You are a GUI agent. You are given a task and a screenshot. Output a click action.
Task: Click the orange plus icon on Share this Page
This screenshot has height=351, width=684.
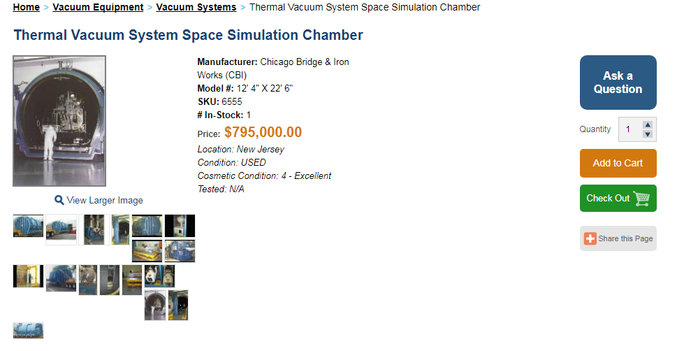click(590, 239)
